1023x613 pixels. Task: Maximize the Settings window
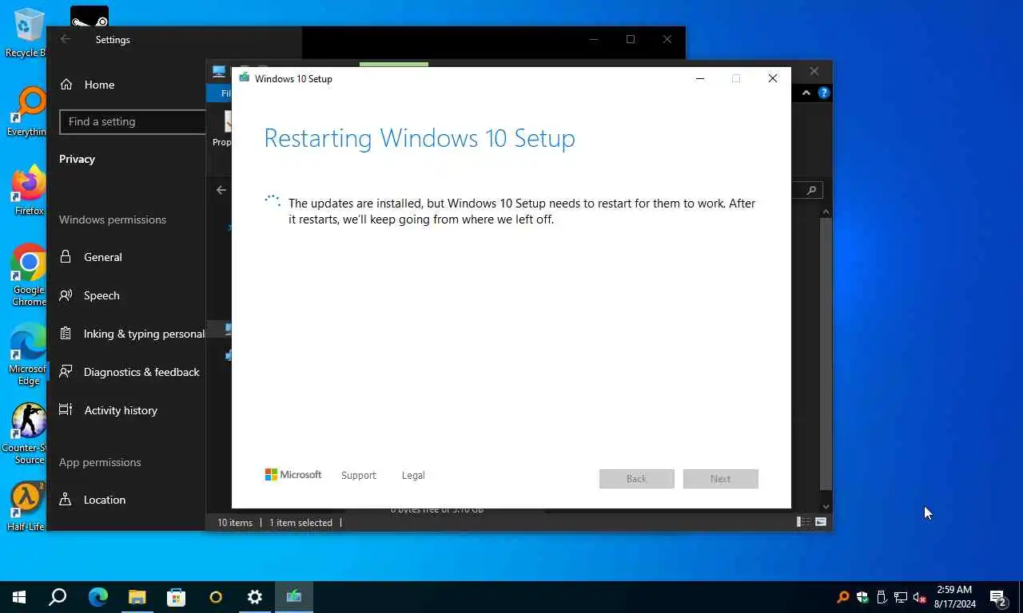[631, 39]
